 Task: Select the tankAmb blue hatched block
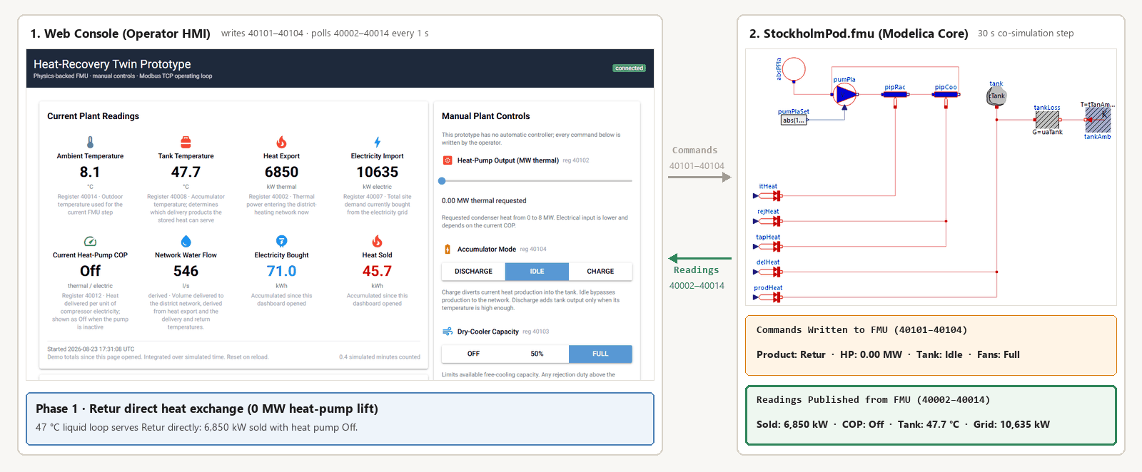click(x=1098, y=120)
